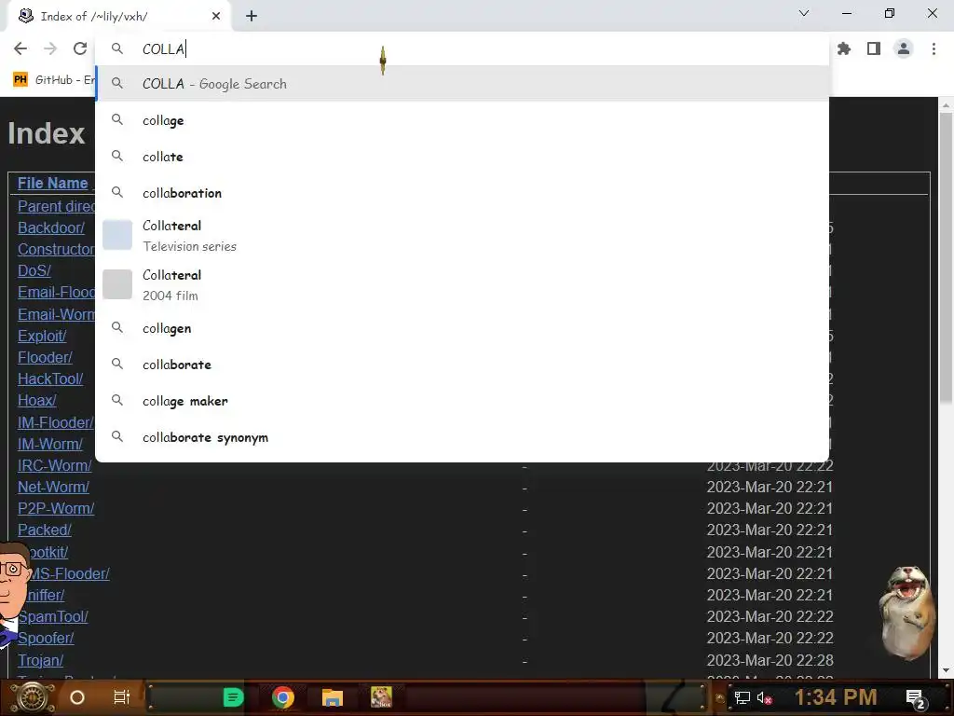
Task: Open Task View in taskbar
Action: [x=122, y=697]
